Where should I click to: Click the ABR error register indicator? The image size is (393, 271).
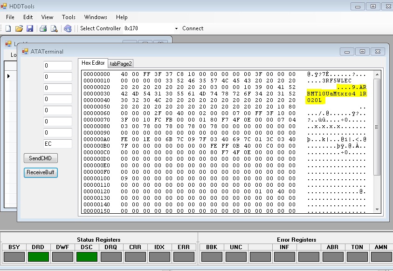pos(333,257)
